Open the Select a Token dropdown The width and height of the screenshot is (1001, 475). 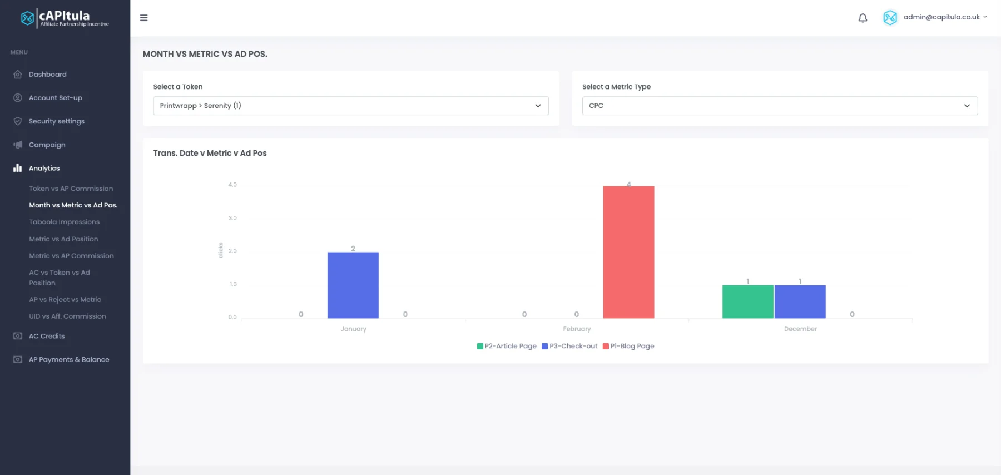(x=351, y=106)
